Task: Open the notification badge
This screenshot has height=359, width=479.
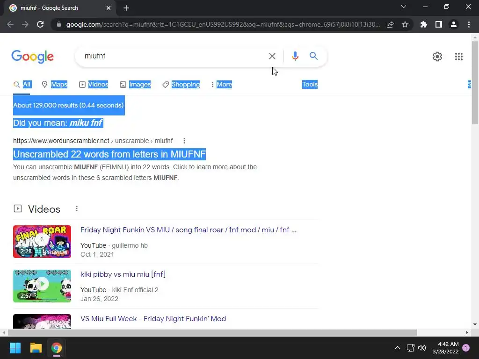Action: [466, 348]
